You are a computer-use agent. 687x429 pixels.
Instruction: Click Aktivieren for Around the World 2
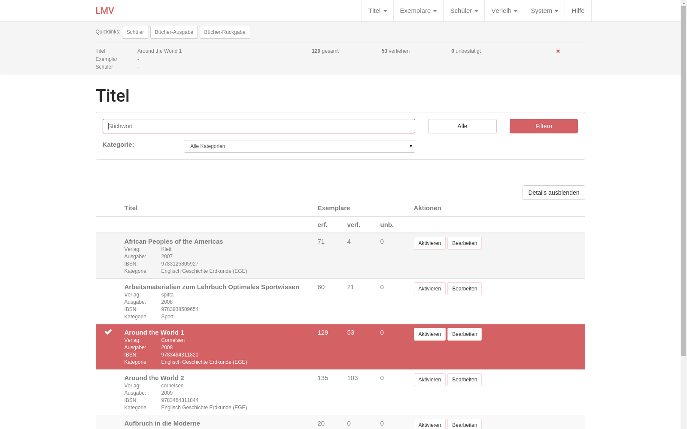coord(429,380)
